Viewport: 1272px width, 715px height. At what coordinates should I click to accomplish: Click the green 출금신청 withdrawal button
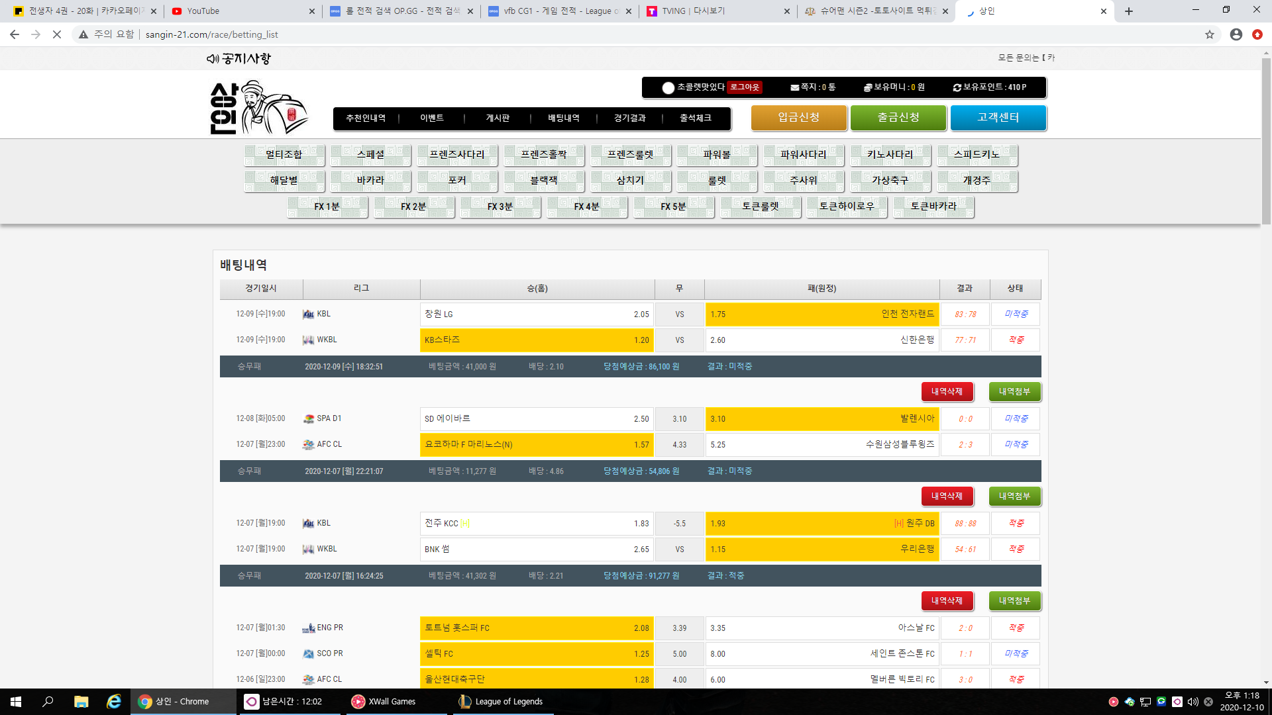pyautogui.click(x=898, y=118)
